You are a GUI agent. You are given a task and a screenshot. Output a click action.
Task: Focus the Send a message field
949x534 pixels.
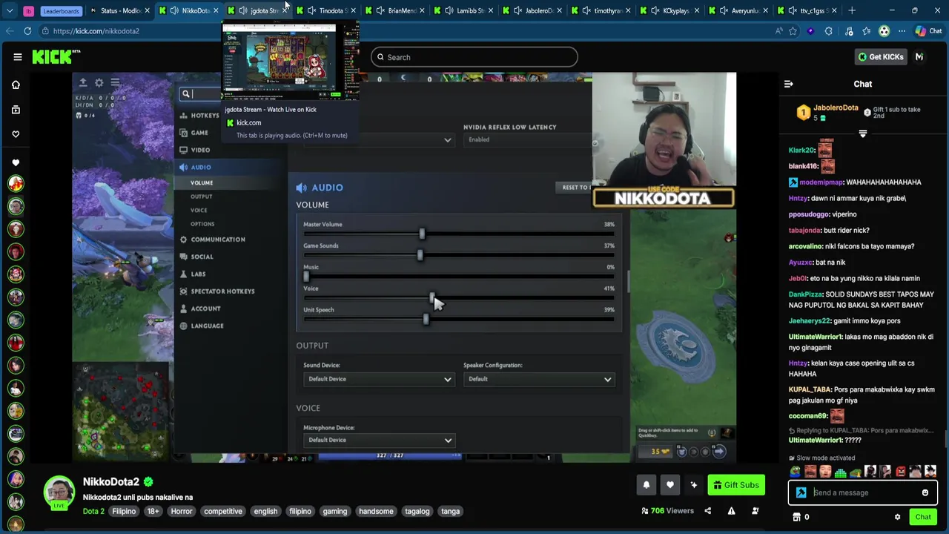[863, 492]
